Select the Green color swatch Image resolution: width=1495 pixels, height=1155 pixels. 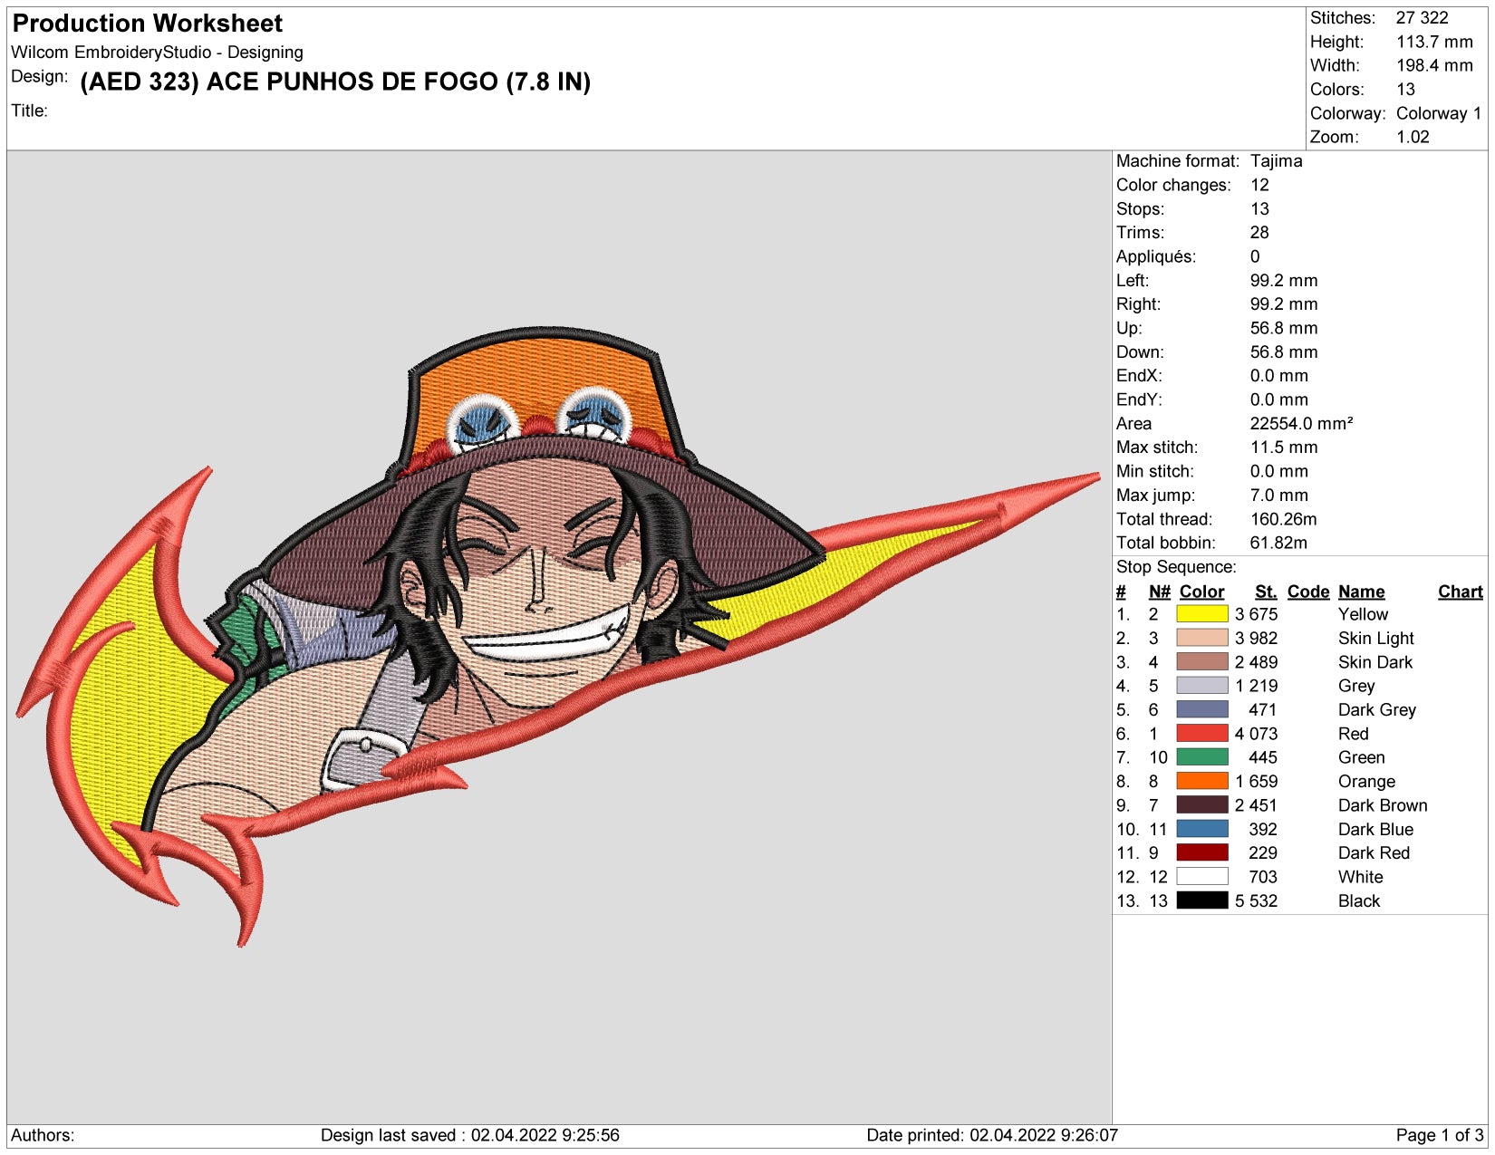point(1202,757)
